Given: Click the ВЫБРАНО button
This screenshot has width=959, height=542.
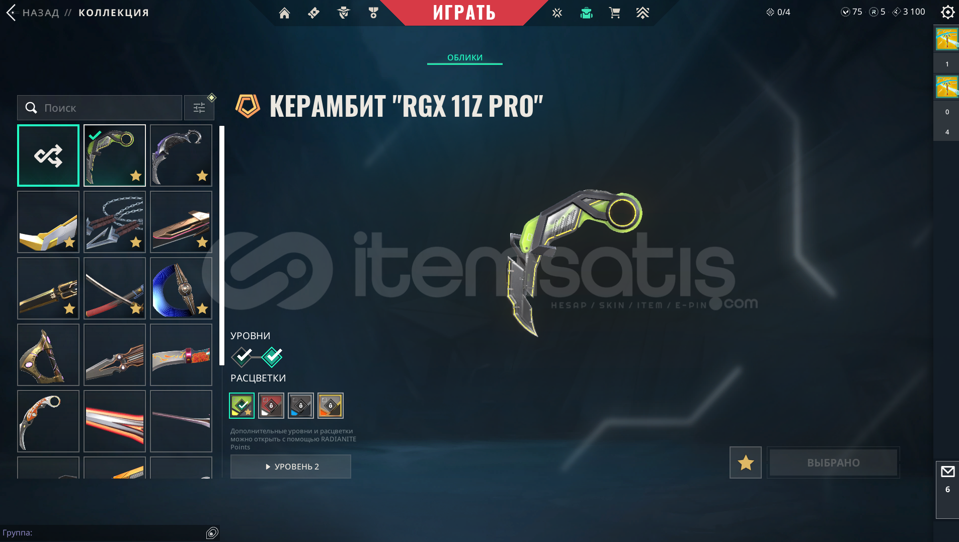Looking at the screenshot, I should point(833,462).
